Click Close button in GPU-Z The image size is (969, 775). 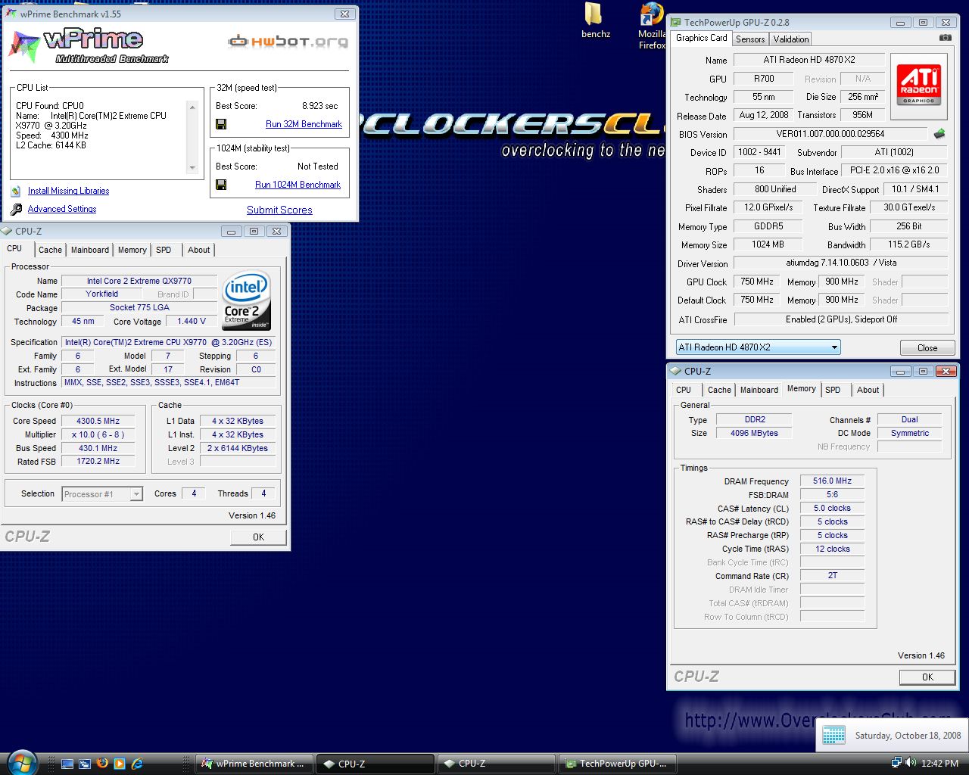coord(927,348)
